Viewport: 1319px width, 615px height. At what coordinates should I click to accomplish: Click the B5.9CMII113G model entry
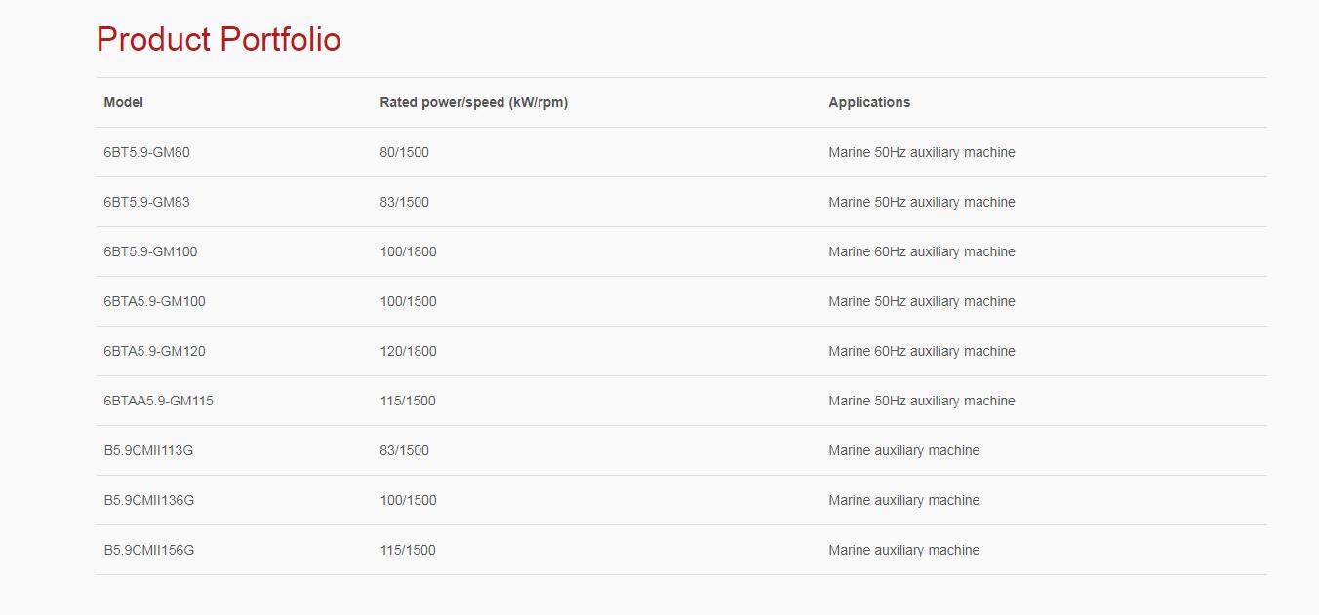(148, 450)
